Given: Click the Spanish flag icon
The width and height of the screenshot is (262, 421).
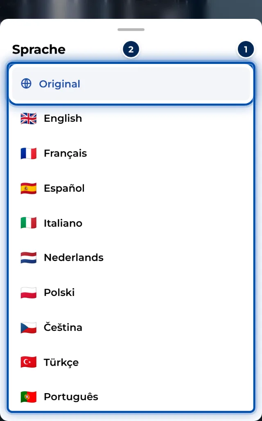Looking at the screenshot, I should coord(28,188).
